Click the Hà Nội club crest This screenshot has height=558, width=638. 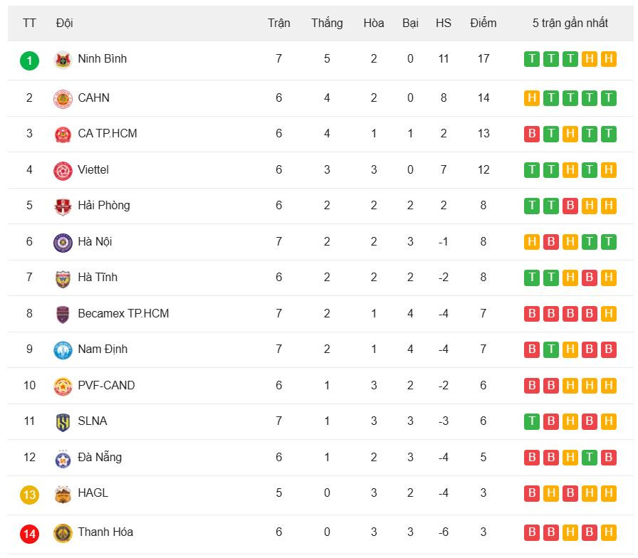63,243
